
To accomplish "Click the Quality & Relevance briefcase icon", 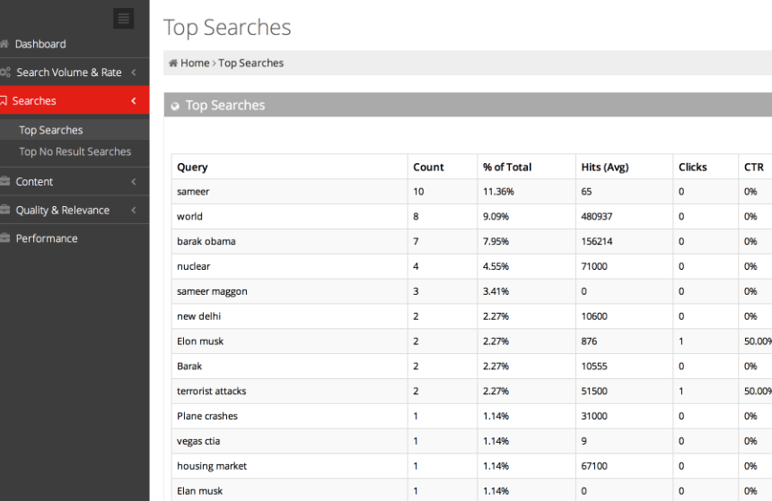I will [4, 210].
